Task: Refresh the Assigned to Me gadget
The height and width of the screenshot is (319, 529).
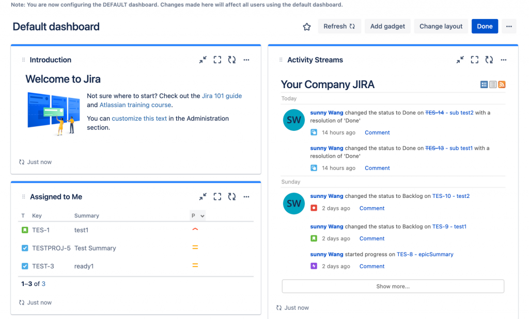Action: (232, 197)
